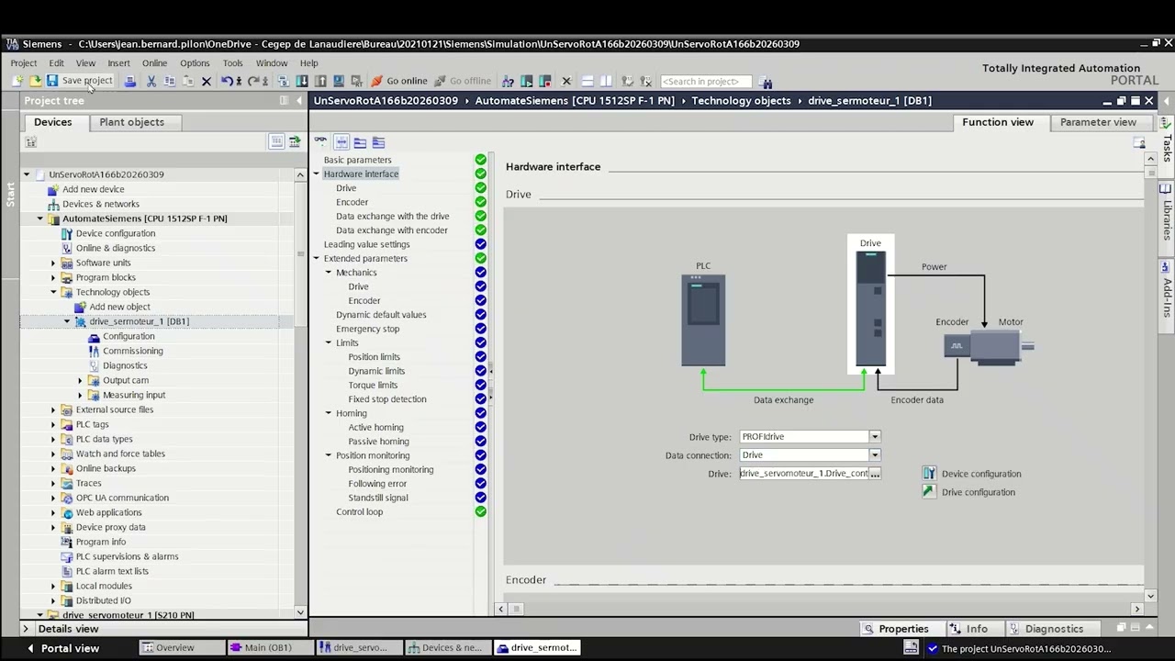
Task: Click the Print toolbar icon
Action: 130,81
